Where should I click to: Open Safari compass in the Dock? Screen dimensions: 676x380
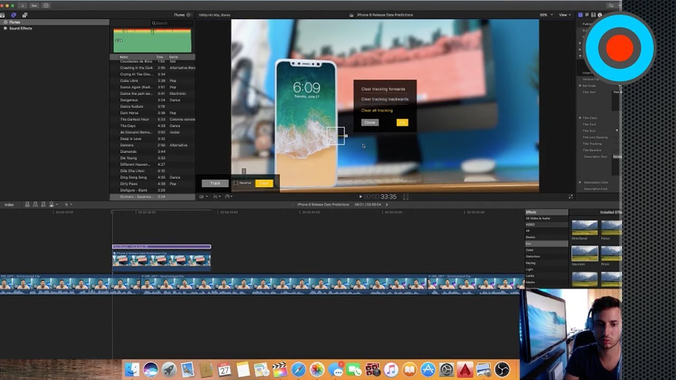298,369
